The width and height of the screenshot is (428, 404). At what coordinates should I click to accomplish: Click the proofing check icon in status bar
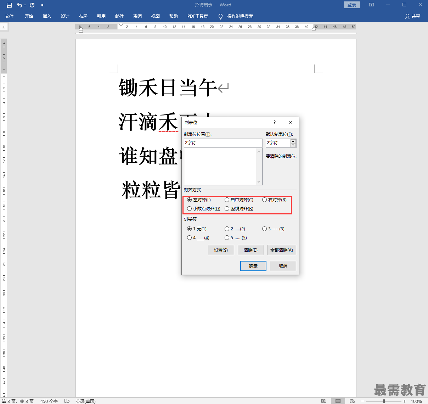[x=67, y=401]
